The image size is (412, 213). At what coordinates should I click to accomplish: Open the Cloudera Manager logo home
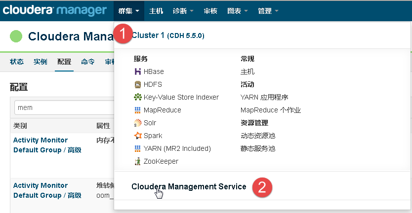(x=55, y=10)
